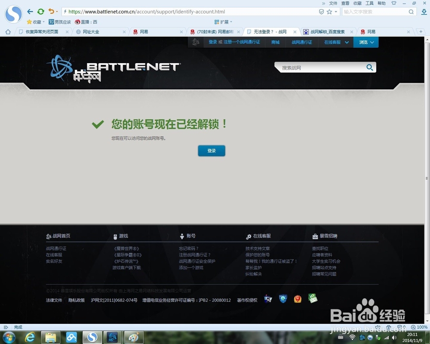Click the volume speaker tray icon
The height and width of the screenshot is (344, 430).
[x=394, y=338]
